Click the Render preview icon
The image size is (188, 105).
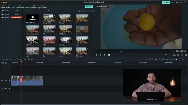tap(149, 60)
